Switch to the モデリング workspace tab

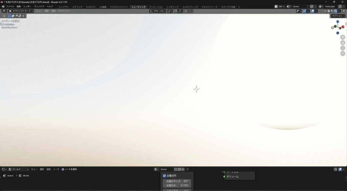click(78, 7)
